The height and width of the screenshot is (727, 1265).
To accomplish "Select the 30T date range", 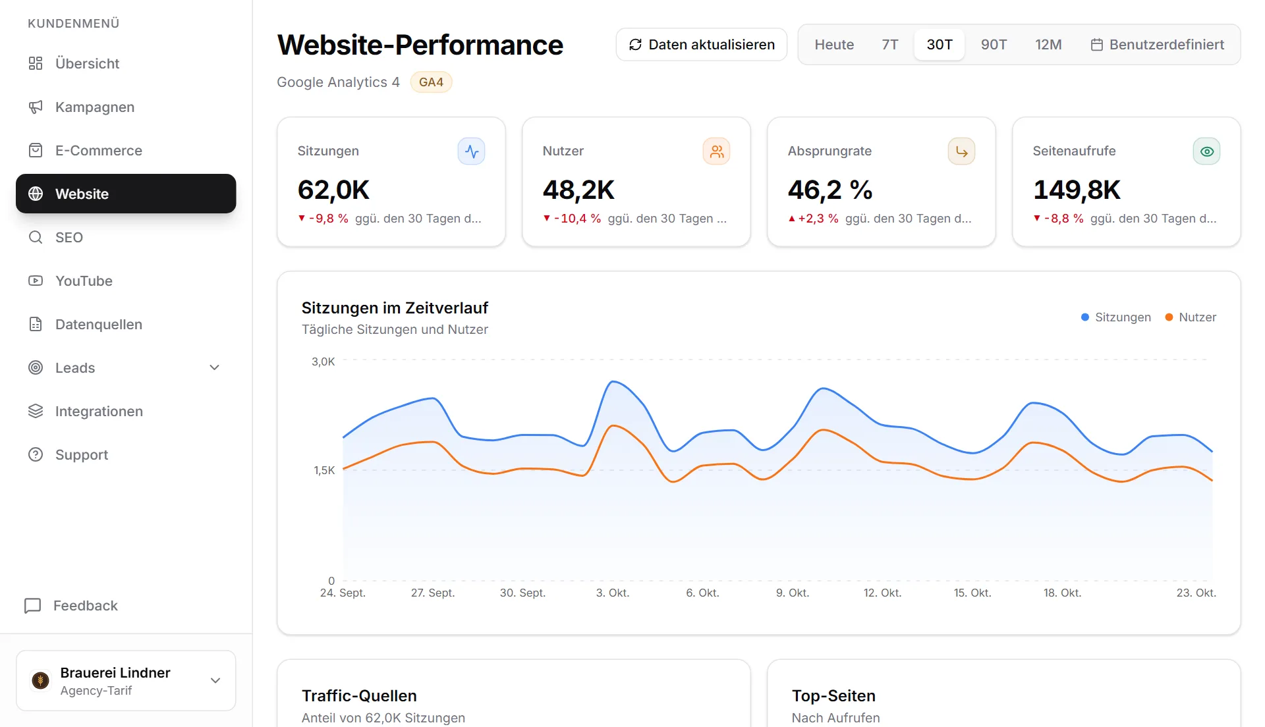I will (940, 45).
